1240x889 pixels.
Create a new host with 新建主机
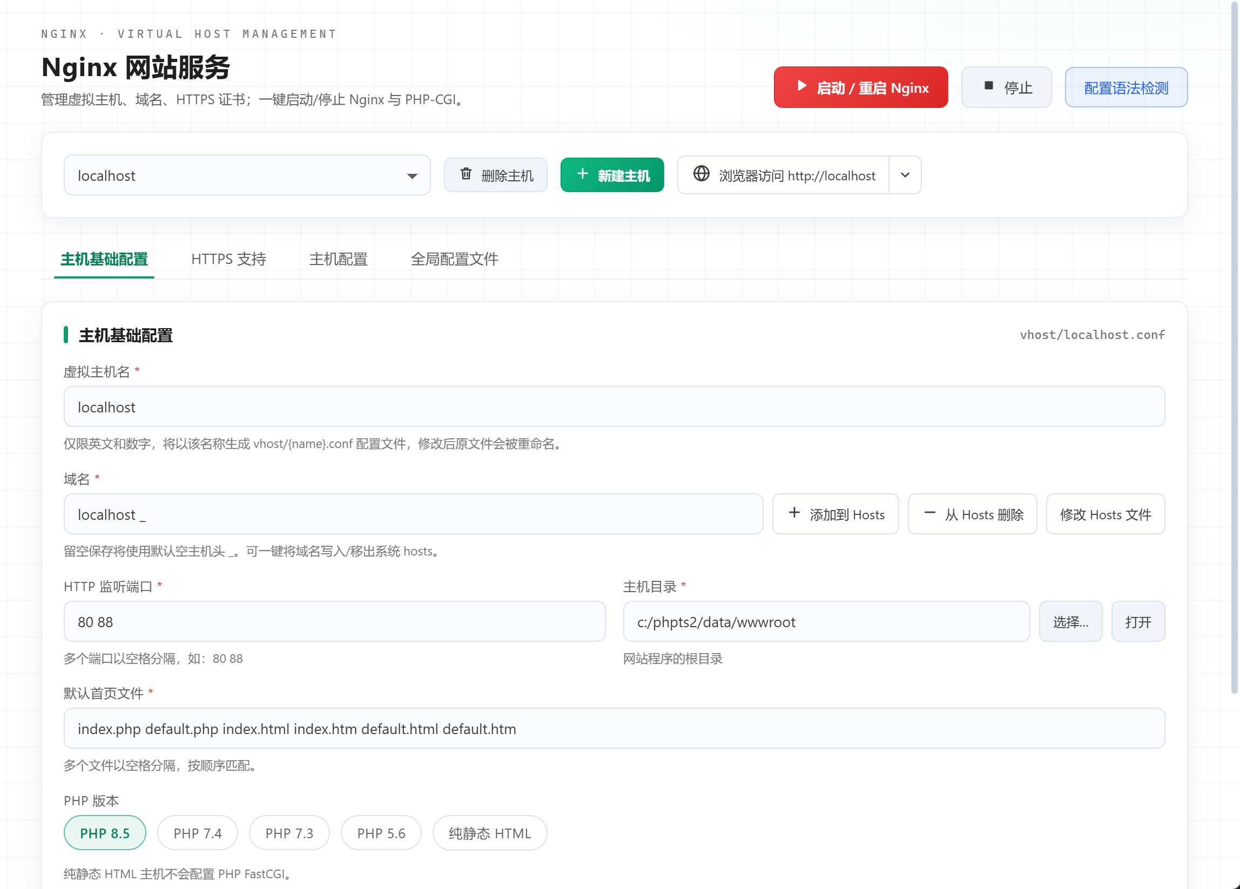(x=612, y=175)
